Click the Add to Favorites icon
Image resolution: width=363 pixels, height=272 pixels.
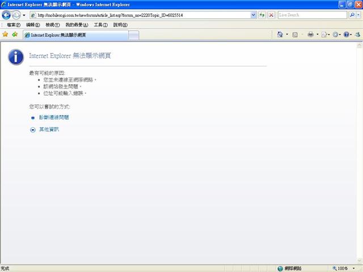pyautogui.click(x=15, y=35)
